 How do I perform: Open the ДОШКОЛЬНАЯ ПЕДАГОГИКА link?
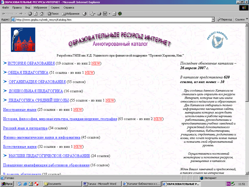pos(36,91)
